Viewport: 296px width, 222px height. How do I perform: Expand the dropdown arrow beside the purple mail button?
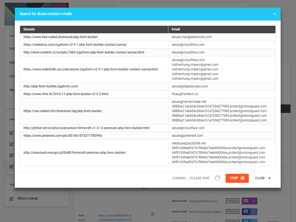point(254,201)
